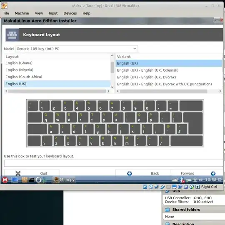Image resolution: width=225 pixels, height=225 pixels.
Task: Click the Layout list scroll-up arrow
Action: [x=112, y=56]
